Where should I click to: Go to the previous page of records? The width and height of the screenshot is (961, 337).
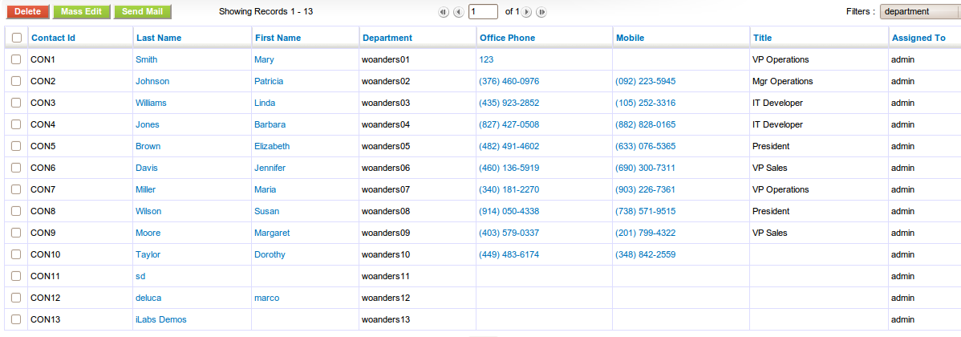(458, 12)
